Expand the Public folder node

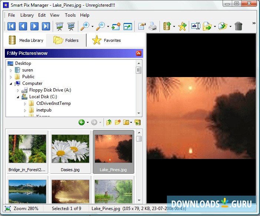point(11,77)
